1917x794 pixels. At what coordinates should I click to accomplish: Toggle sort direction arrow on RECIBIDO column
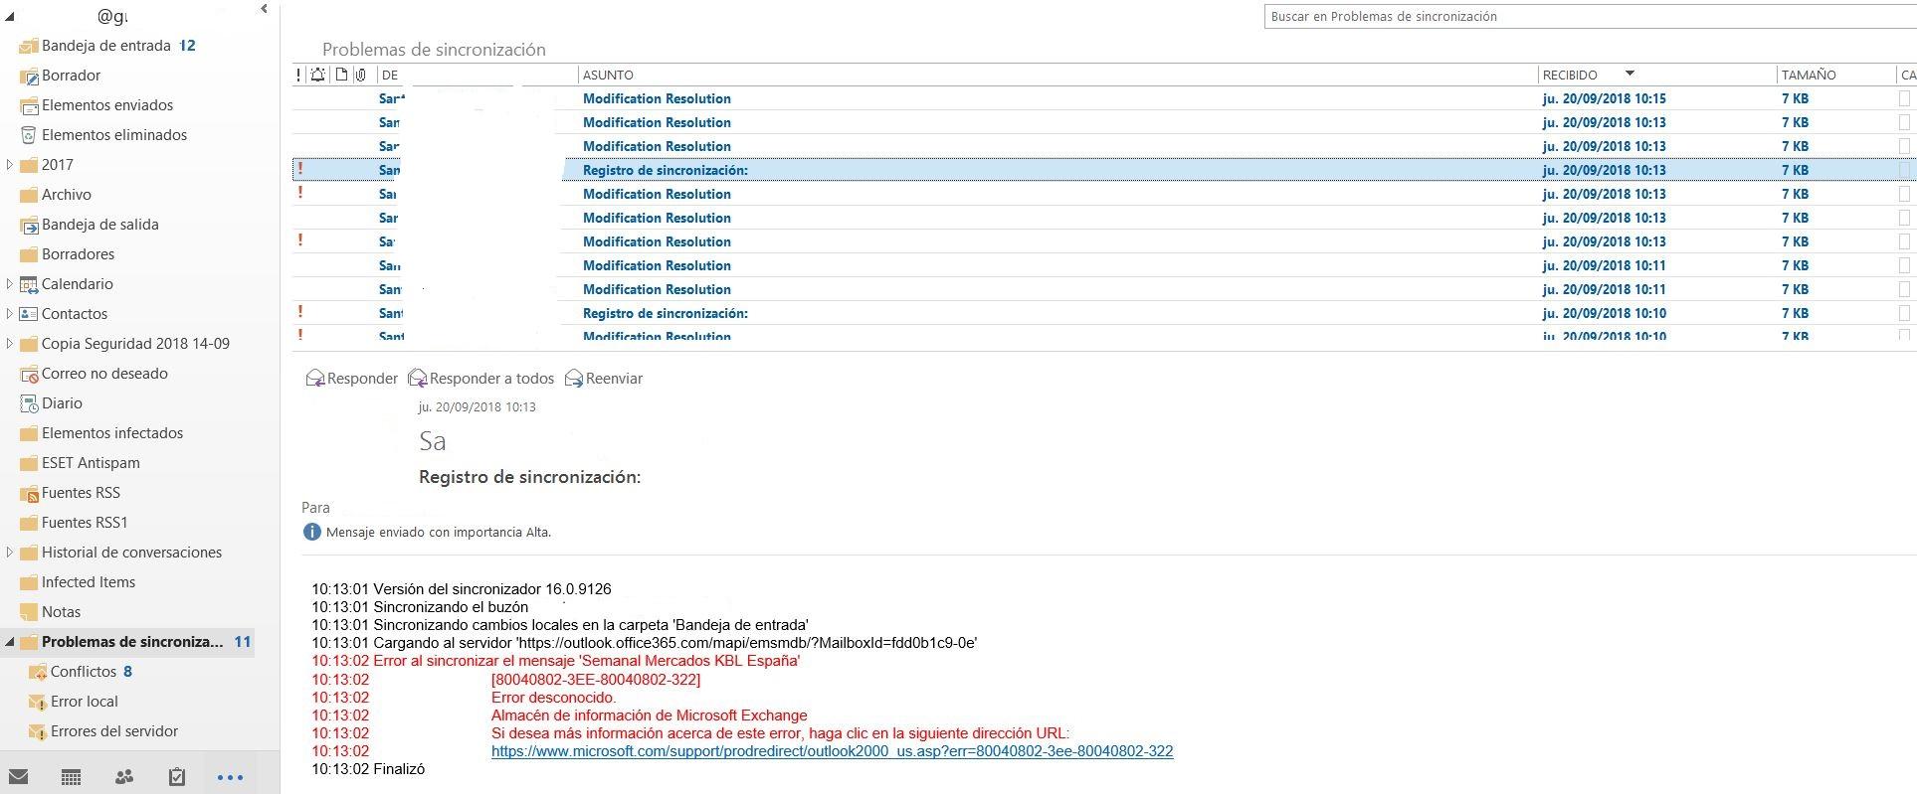coord(1629,74)
